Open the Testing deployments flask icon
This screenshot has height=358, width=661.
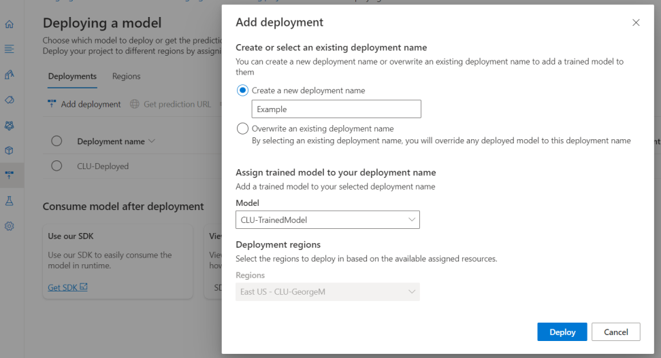coord(10,201)
